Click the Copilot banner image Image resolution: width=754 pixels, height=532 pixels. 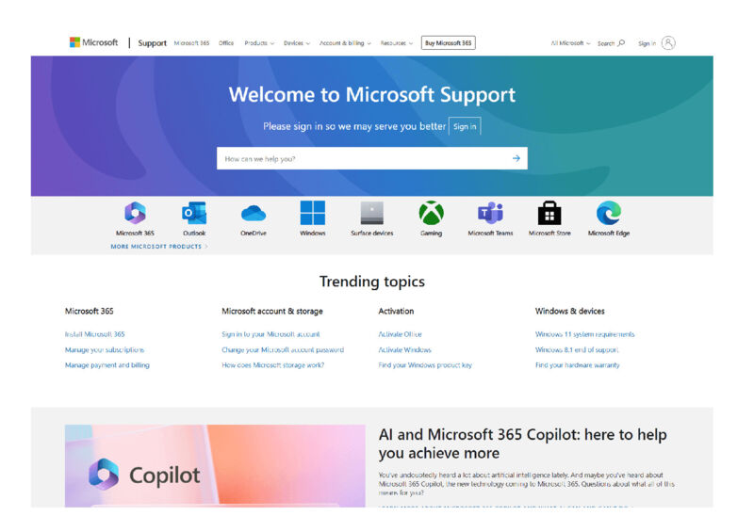click(x=215, y=466)
